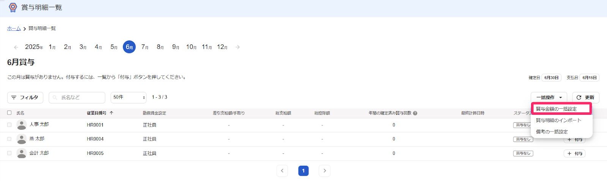The width and height of the screenshot is (607, 181).
Task: Click the name 燕 太郎
Action: [37, 139]
